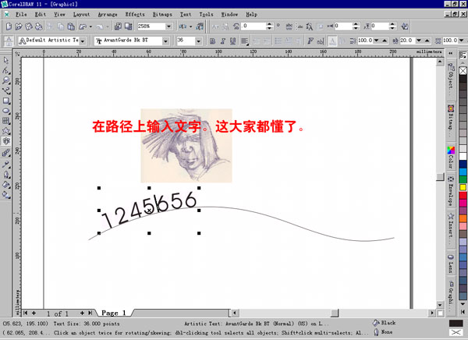Select the Page 1 tab
Screen dimensions: 468x340
tap(113, 313)
